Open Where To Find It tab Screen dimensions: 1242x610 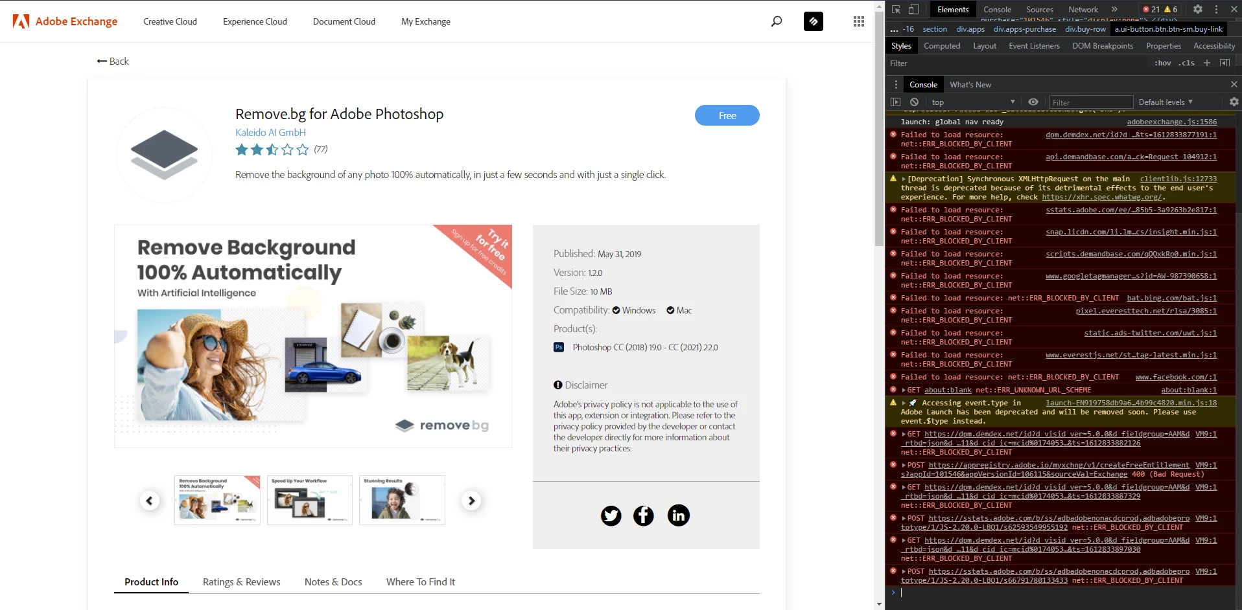(421, 582)
